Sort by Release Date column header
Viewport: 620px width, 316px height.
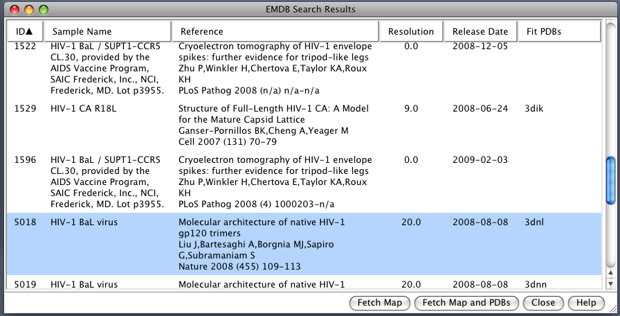click(x=480, y=31)
